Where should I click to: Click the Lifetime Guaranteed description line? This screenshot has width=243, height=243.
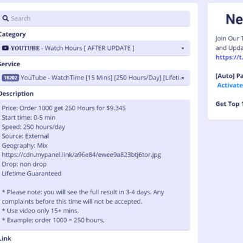[x=32, y=174]
